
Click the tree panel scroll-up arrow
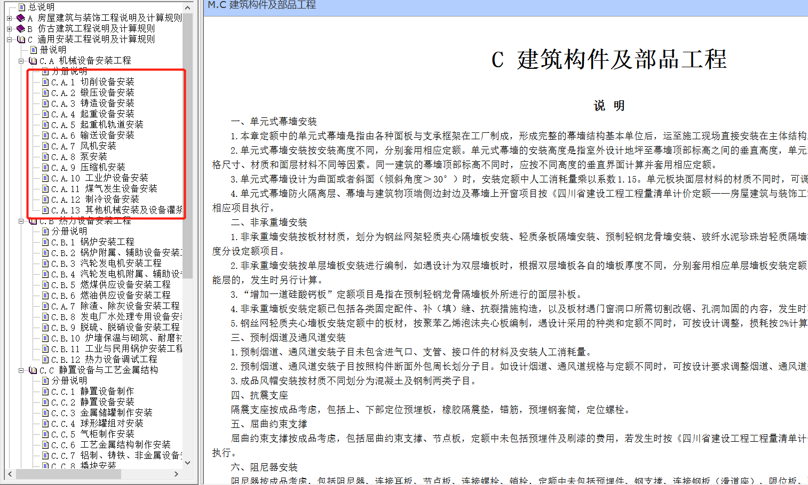click(x=187, y=7)
